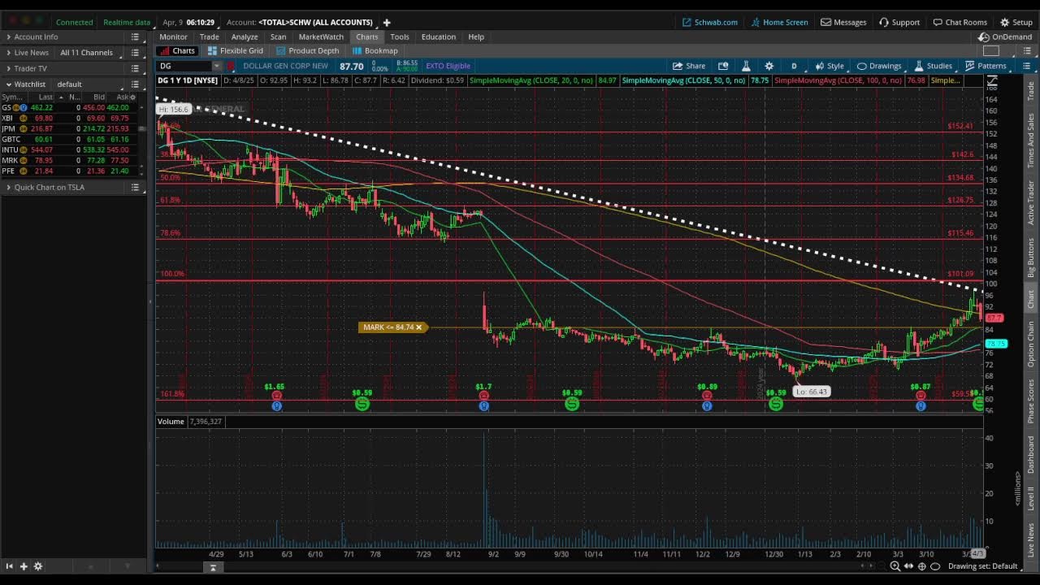The width and height of the screenshot is (1040, 585).
Task: Open Schwab.com external link
Action: pos(709,22)
